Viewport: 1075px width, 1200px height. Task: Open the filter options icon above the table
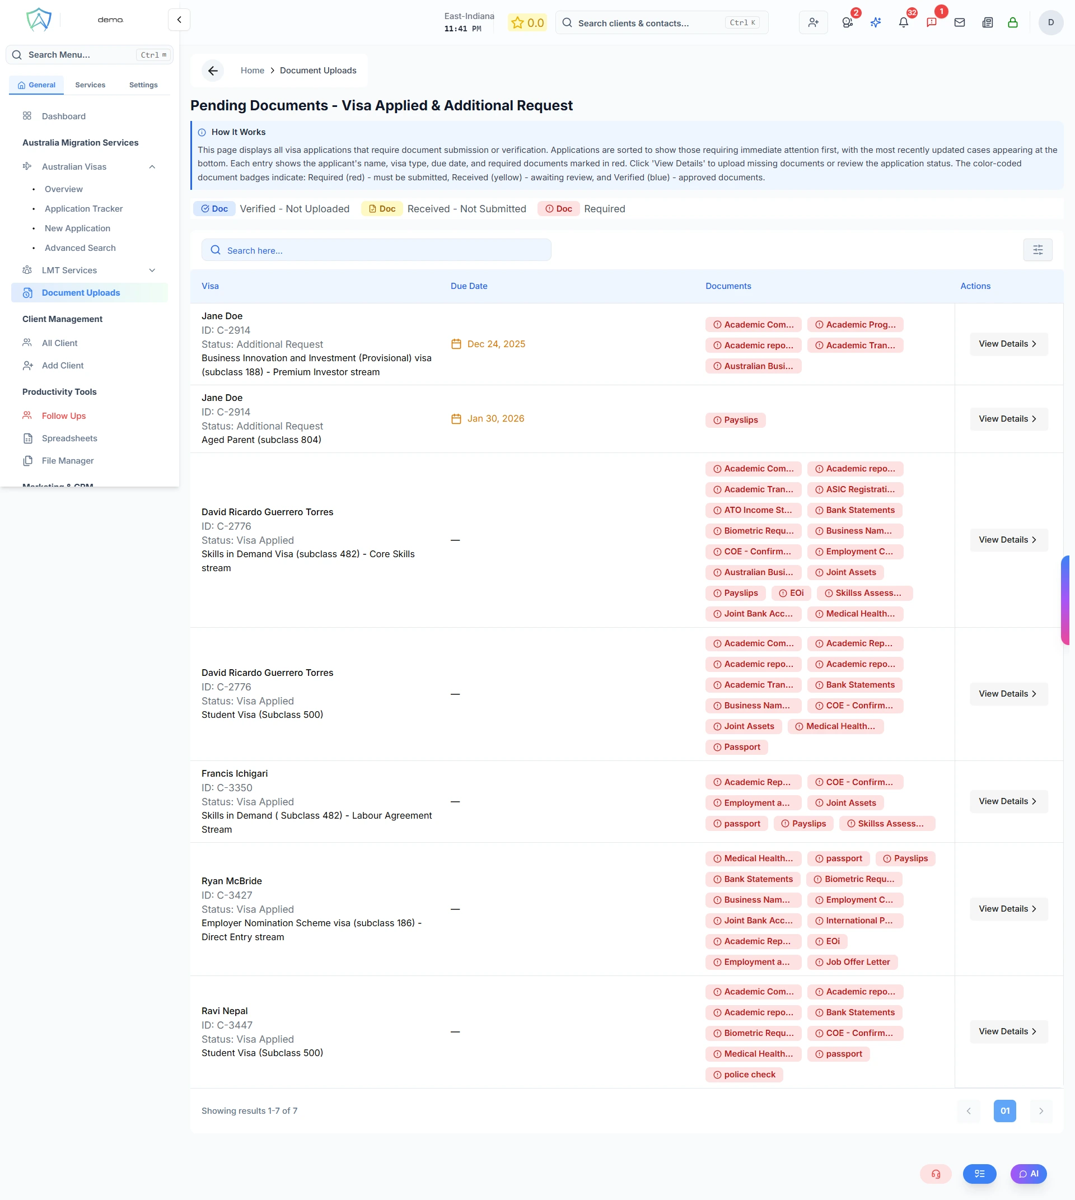click(1038, 249)
